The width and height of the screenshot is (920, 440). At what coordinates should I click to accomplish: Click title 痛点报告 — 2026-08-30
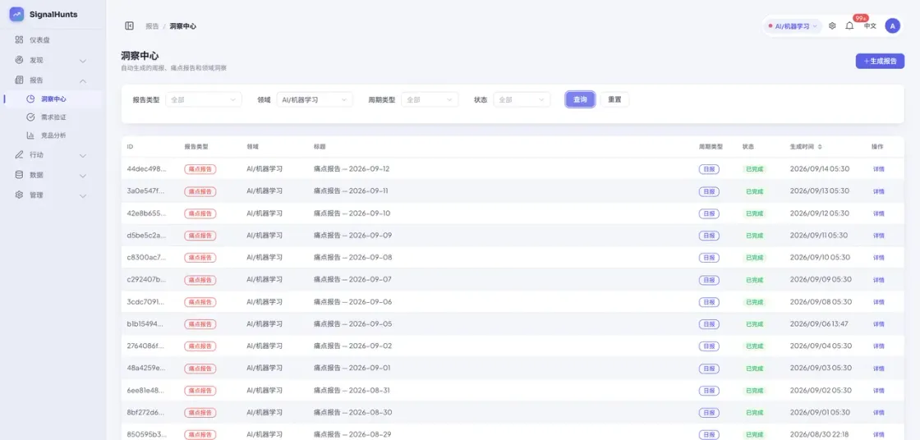(x=352, y=412)
